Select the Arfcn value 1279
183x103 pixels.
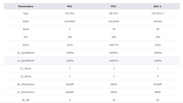[x=70, y=45]
